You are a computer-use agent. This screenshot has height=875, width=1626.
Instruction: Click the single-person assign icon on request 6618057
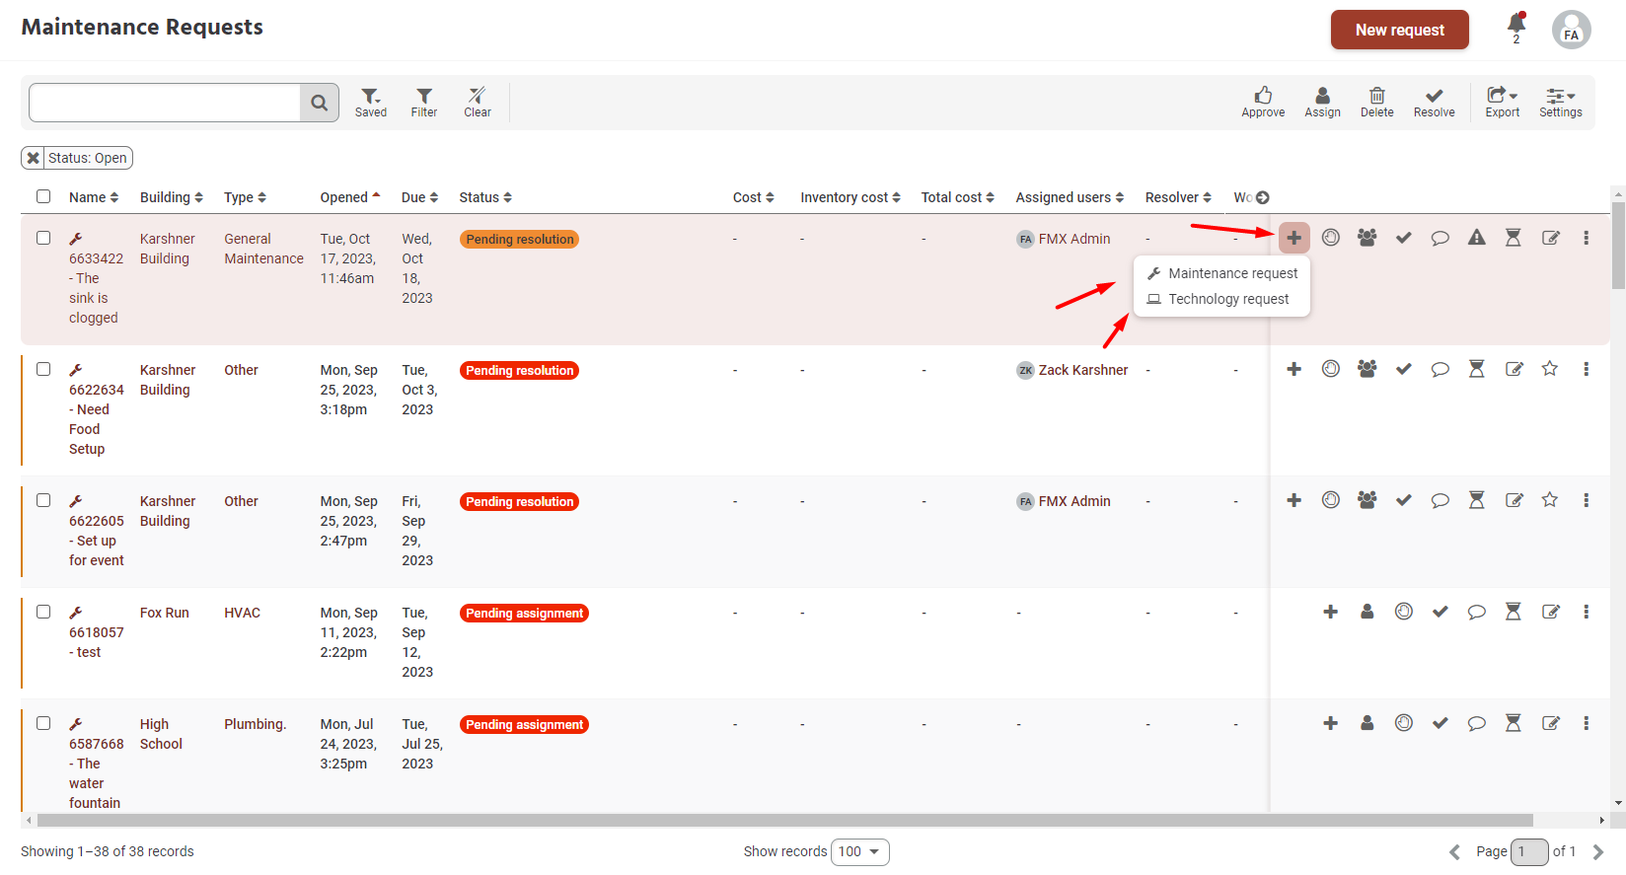click(1367, 612)
